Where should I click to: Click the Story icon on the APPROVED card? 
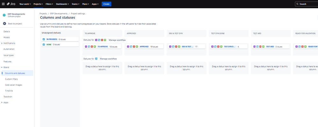137,47
